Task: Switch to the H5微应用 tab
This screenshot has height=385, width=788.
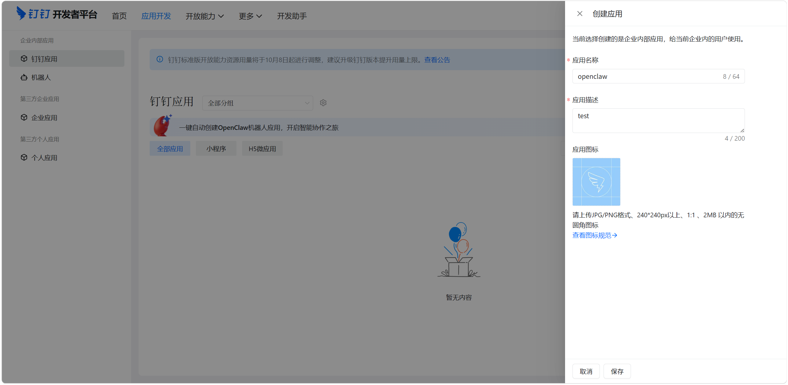Action: 262,149
